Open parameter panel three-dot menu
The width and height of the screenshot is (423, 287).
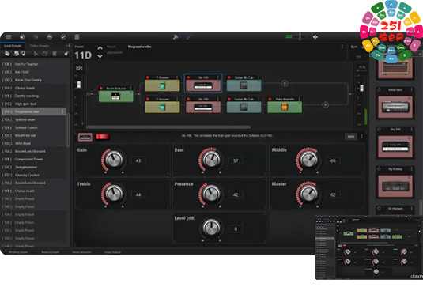click(x=361, y=137)
